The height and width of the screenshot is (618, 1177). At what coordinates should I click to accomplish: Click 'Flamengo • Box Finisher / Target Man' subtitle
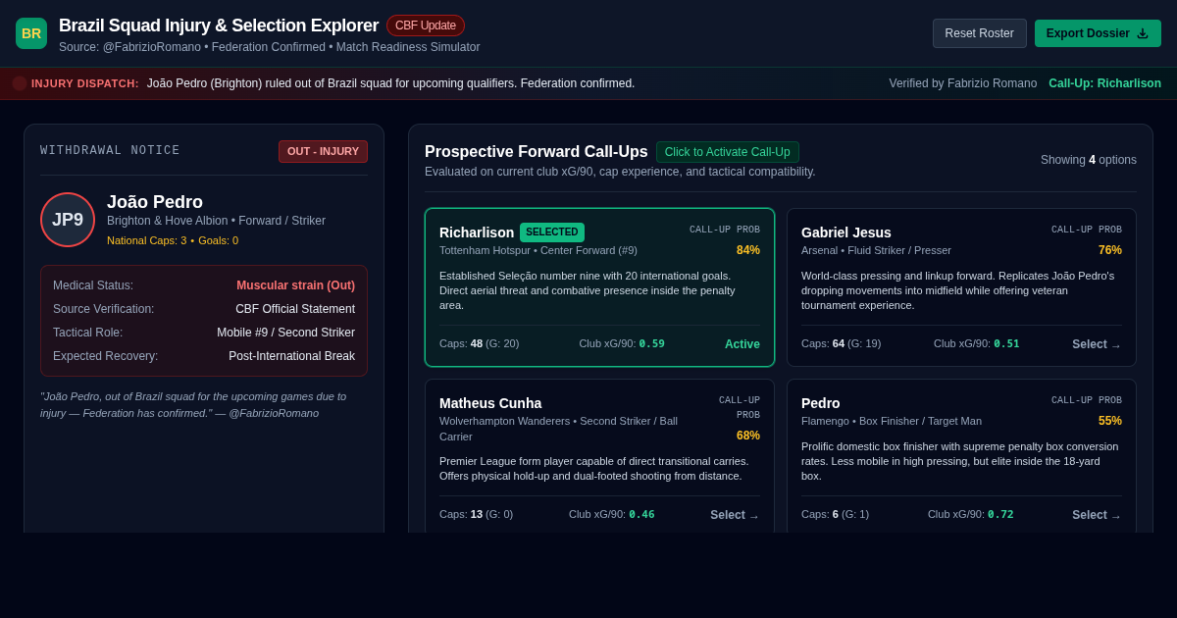[x=892, y=421]
